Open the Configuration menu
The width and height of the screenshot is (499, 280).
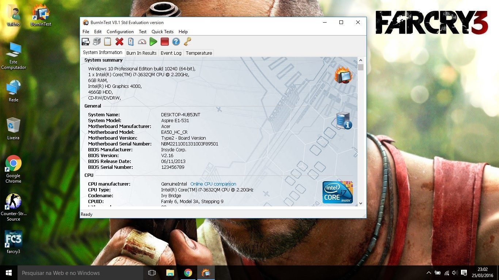[x=120, y=32]
